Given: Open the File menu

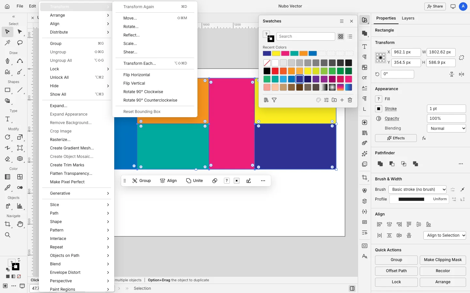Looking at the screenshot, I should pyautogui.click(x=20, y=6).
